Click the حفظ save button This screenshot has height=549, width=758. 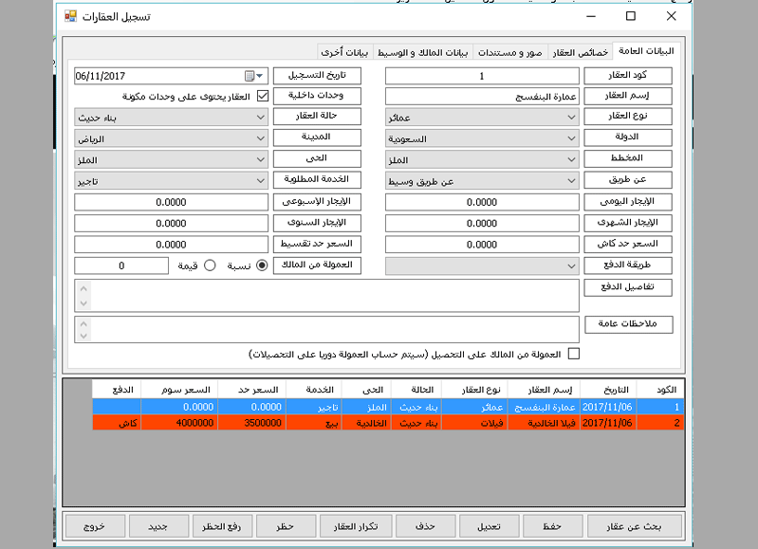coord(552,526)
